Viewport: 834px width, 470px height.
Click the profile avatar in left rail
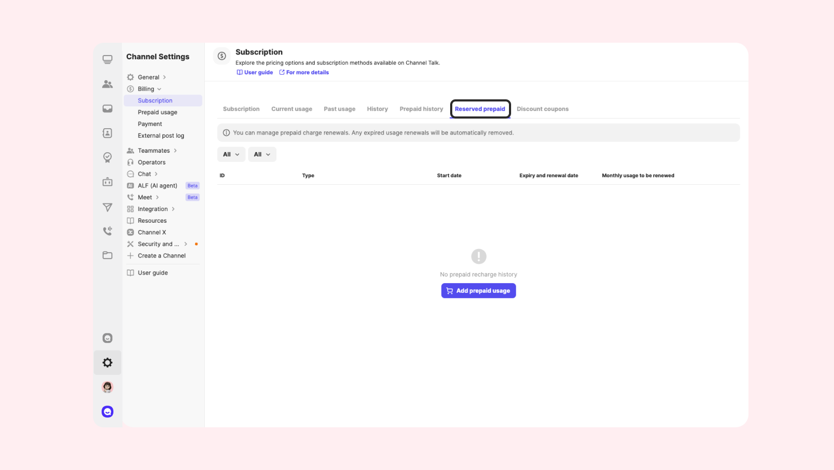point(107,387)
